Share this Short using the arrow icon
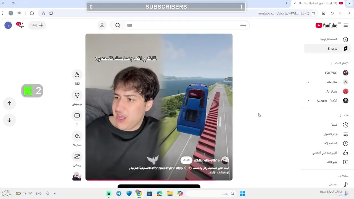 (77, 136)
